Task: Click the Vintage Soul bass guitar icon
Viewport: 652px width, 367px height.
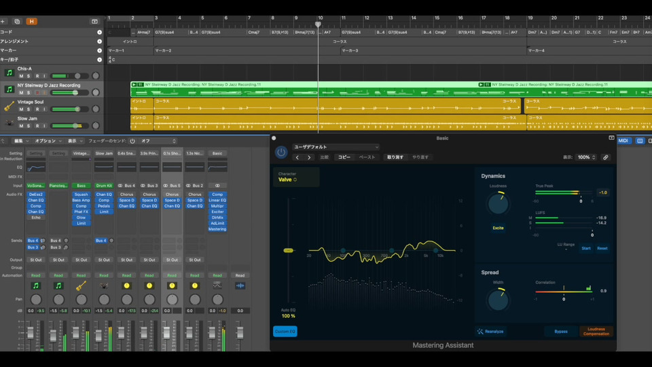Action: pyautogui.click(x=9, y=106)
